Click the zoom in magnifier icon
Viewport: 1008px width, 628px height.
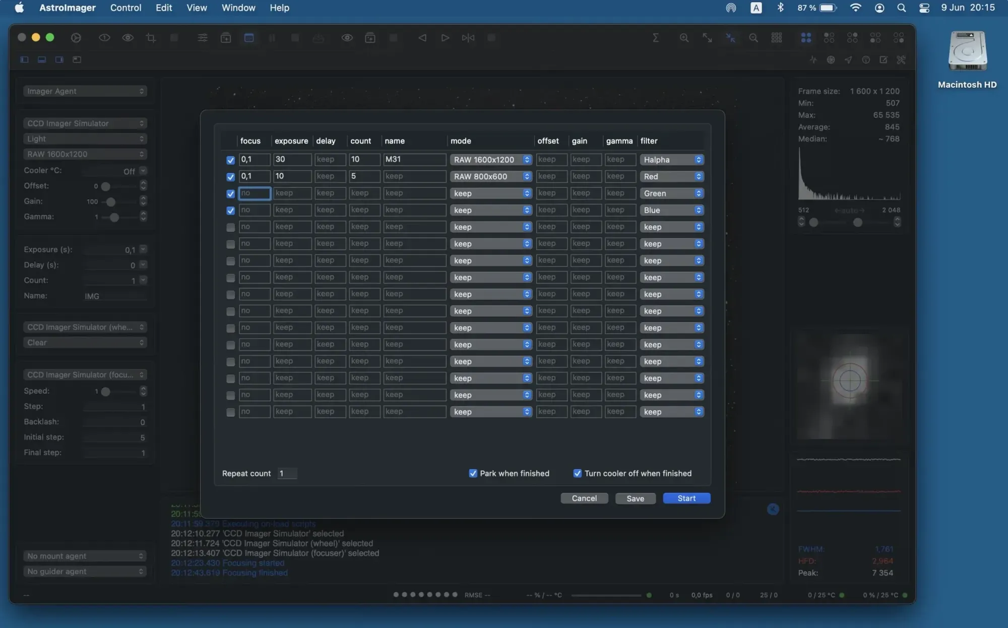tap(684, 38)
